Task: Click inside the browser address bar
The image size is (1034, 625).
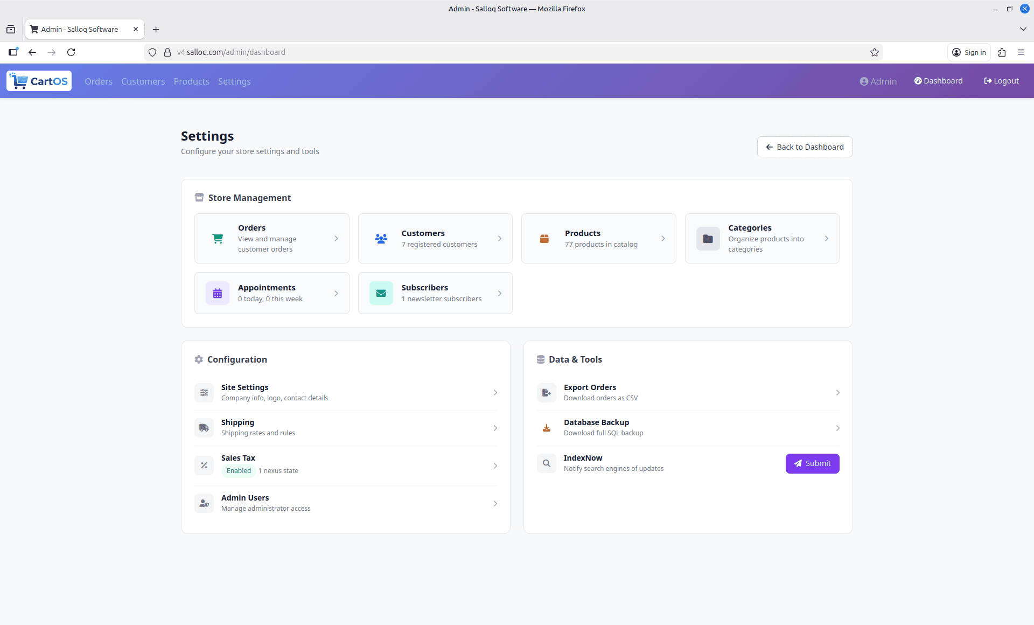Action: [377, 52]
